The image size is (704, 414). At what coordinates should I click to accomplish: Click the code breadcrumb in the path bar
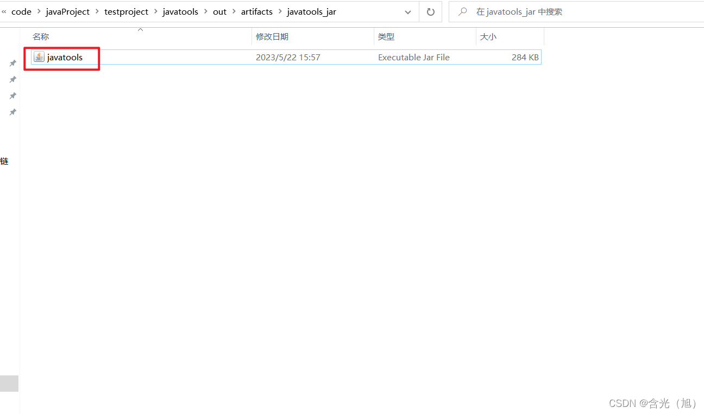pyautogui.click(x=21, y=11)
